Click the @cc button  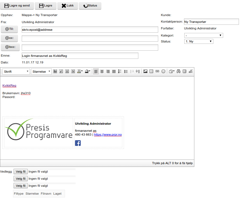(x=9, y=38)
